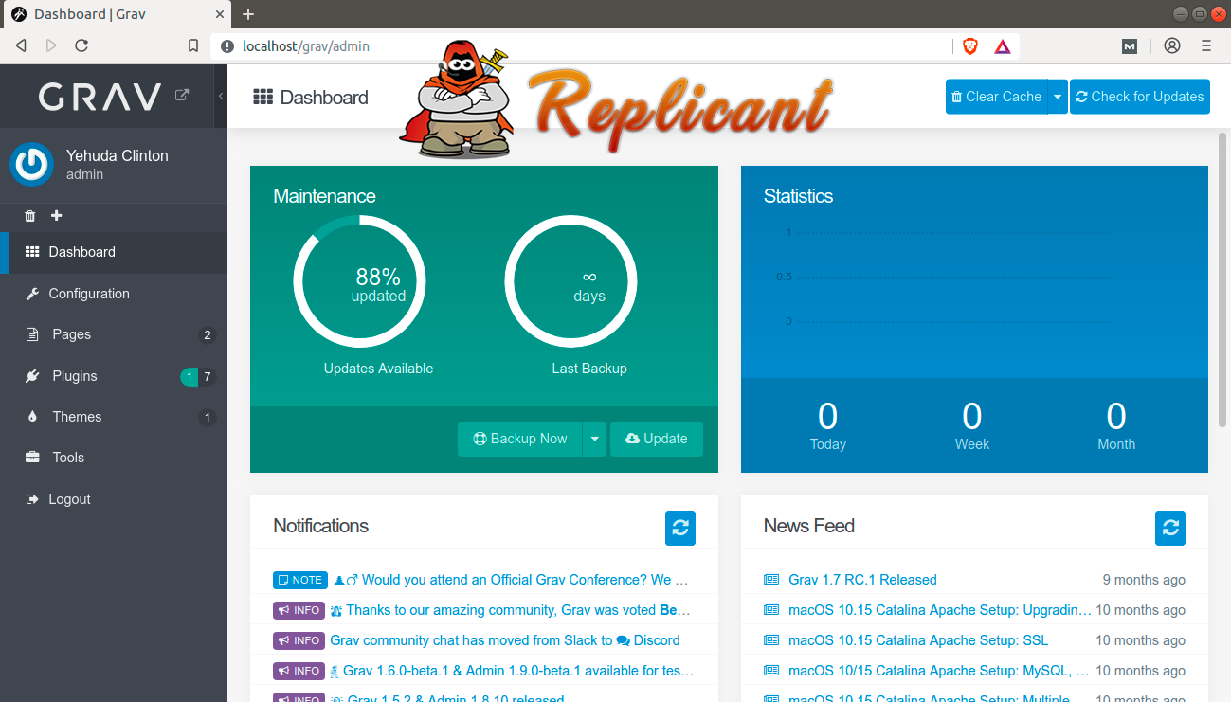Reload the page with browser refresh
Image resolution: width=1231 pixels, height=702 pixels.
pyautogui.click(x=81, y=45)
